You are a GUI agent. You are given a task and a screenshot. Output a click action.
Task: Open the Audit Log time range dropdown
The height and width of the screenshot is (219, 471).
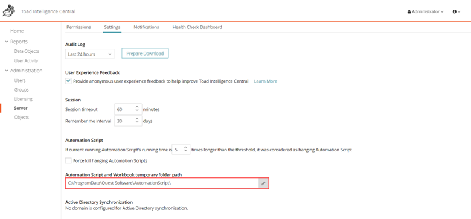tap(89, 54)
